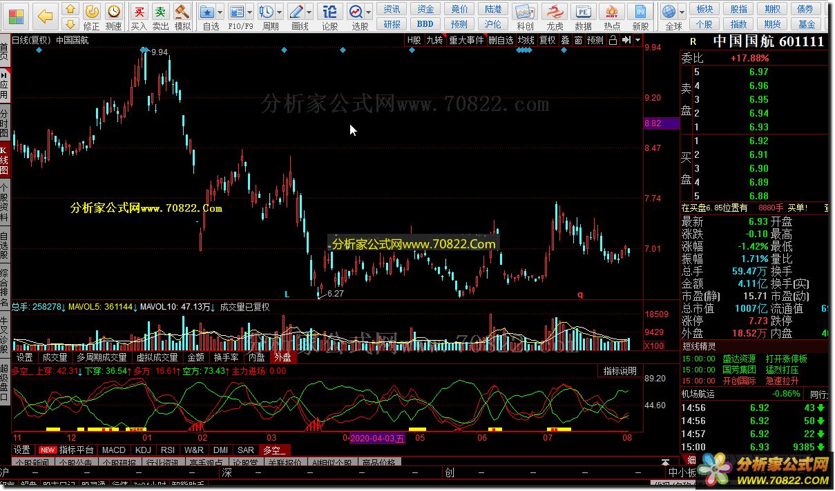Screen dimensions: 835x491
Task: Toggle the 窗 window layout option
Action: pyautogui.click(x=578, y=40)
